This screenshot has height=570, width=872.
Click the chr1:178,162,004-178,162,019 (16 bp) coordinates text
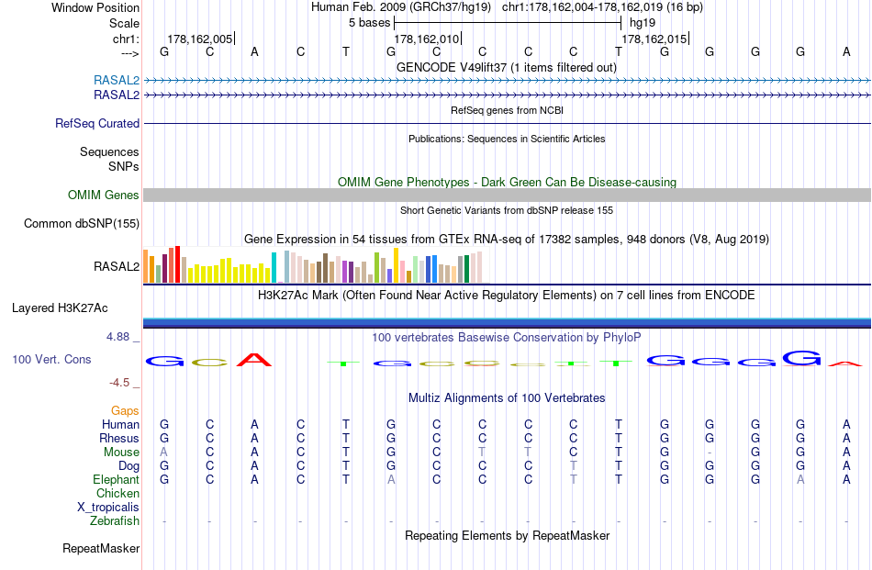pos(602,7)
